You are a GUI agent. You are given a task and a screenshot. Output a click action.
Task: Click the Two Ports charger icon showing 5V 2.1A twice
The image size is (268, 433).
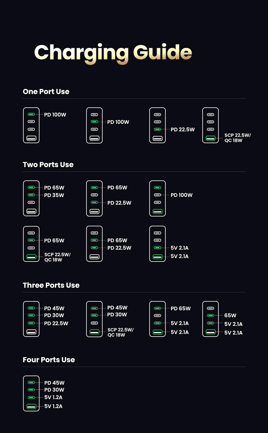coord(157,244)
